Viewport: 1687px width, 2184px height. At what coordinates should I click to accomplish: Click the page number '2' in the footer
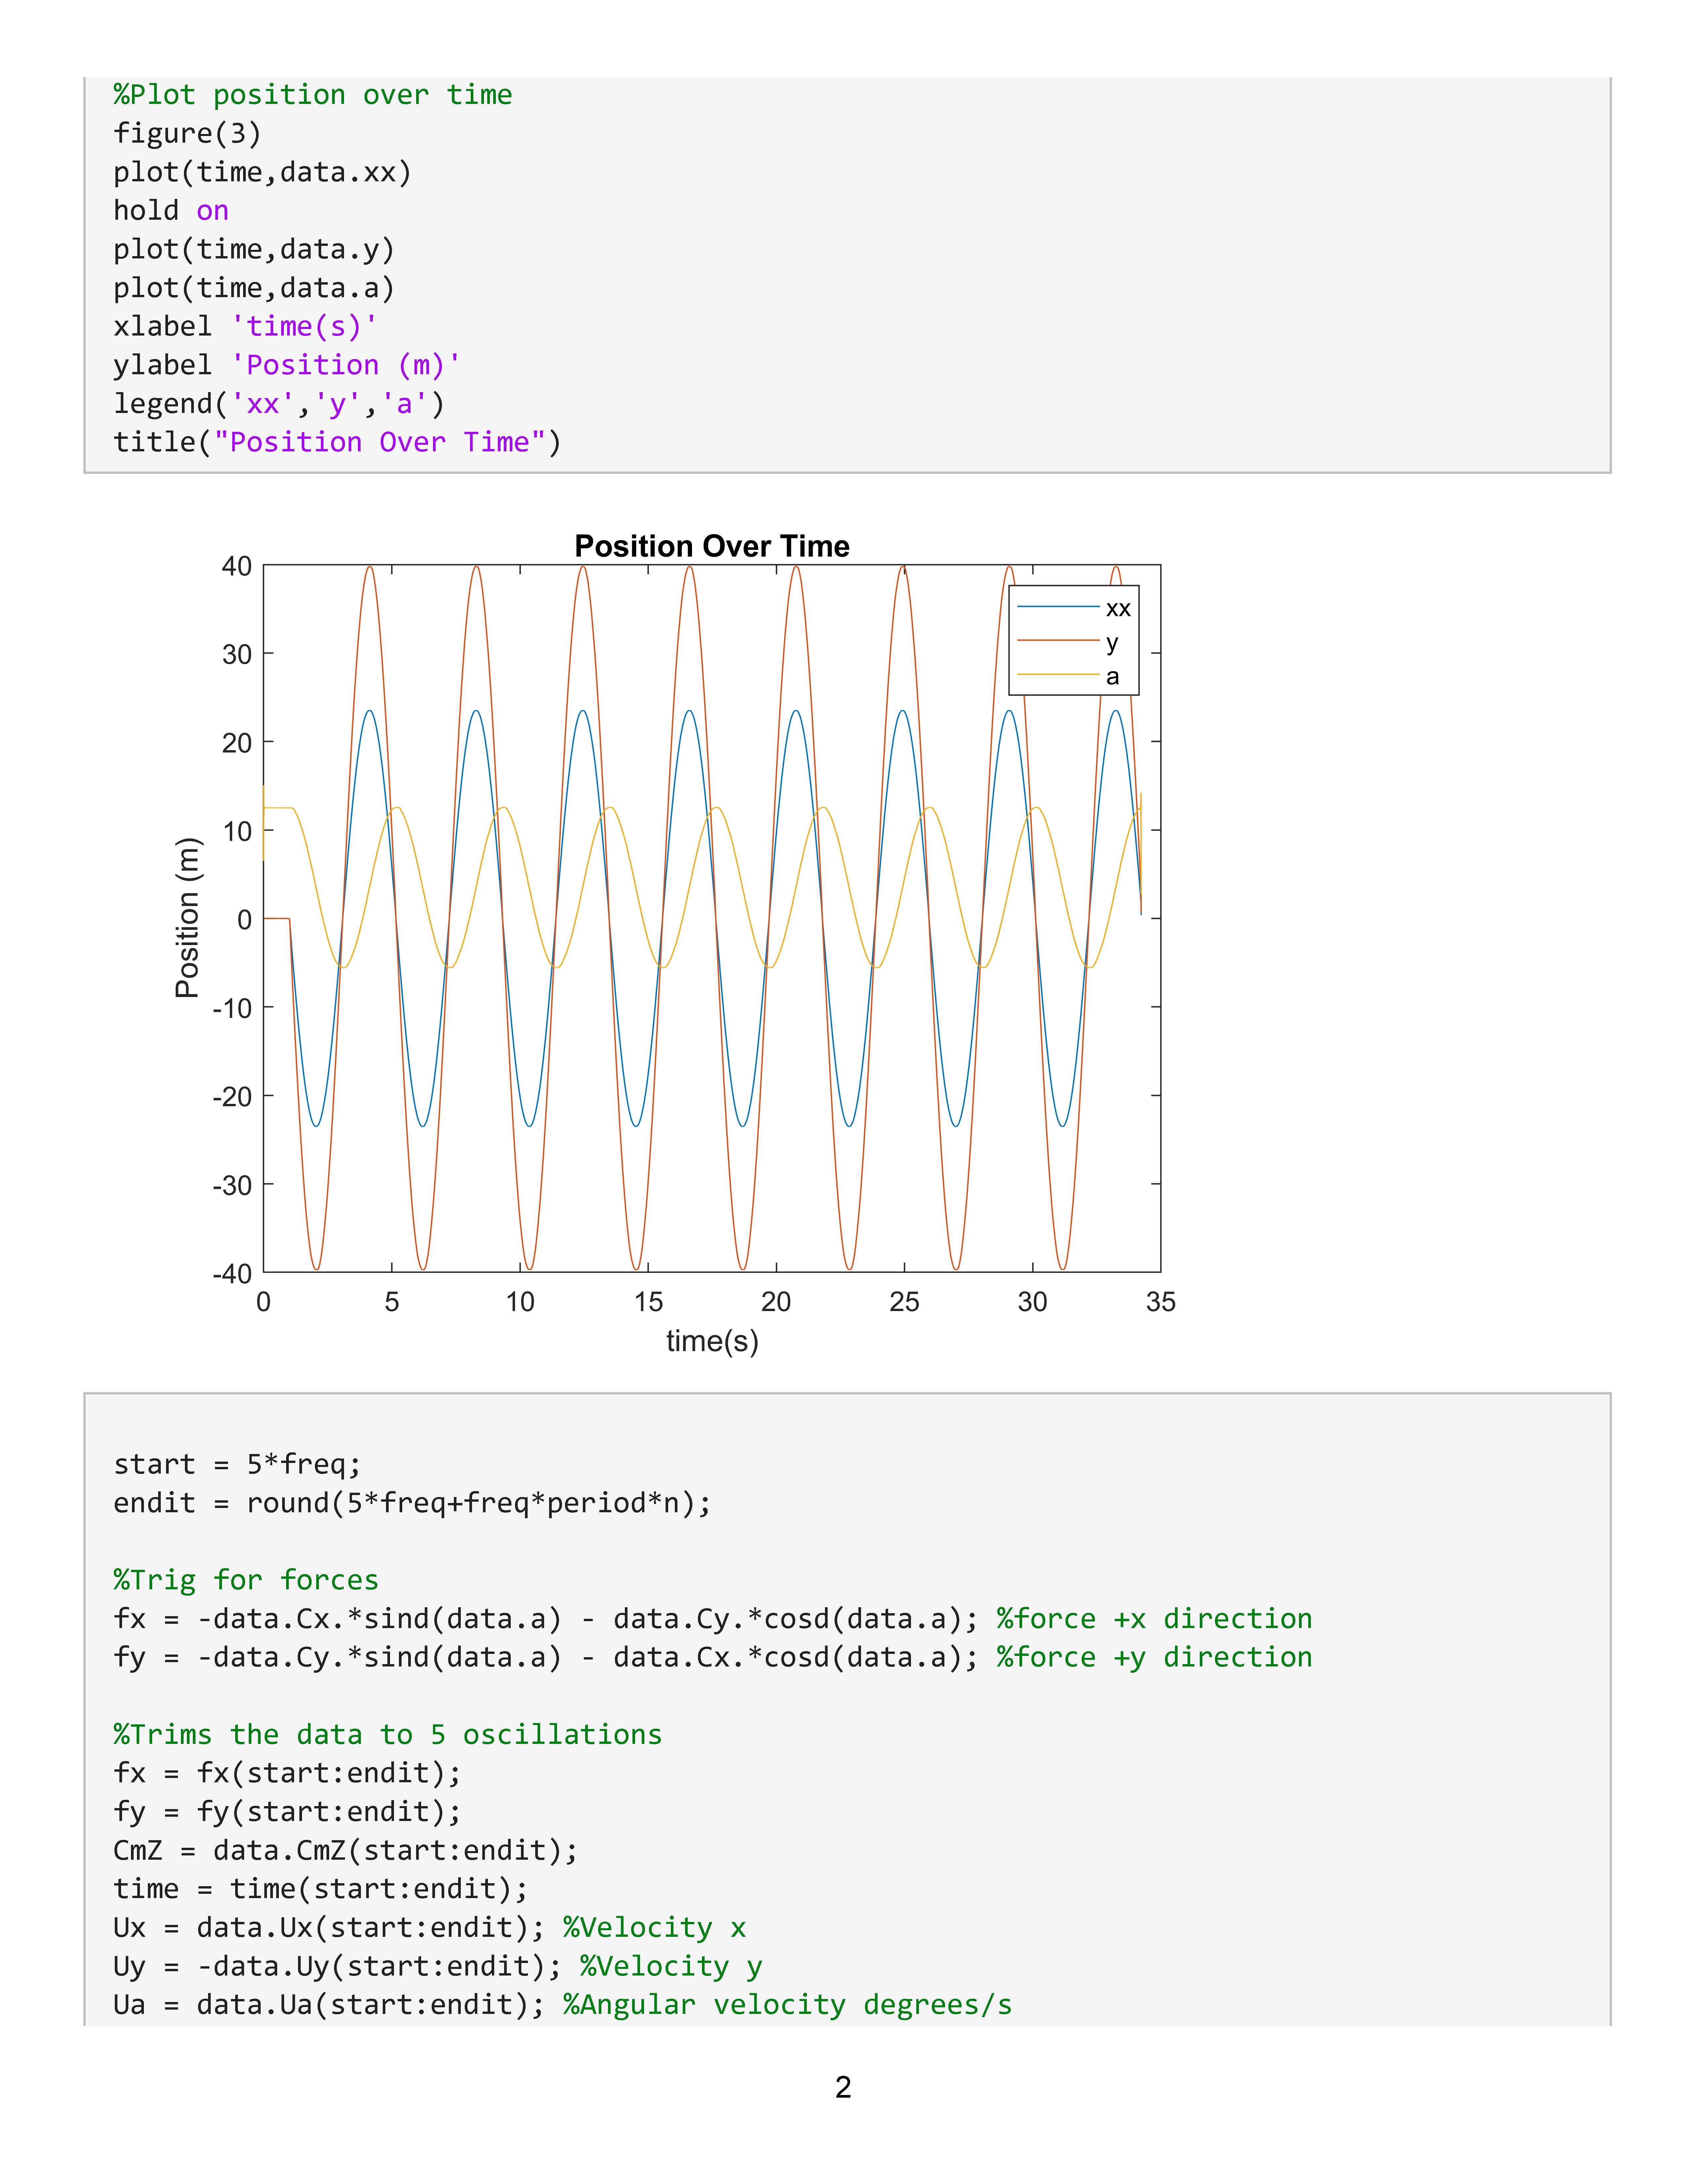[844, 2087]
